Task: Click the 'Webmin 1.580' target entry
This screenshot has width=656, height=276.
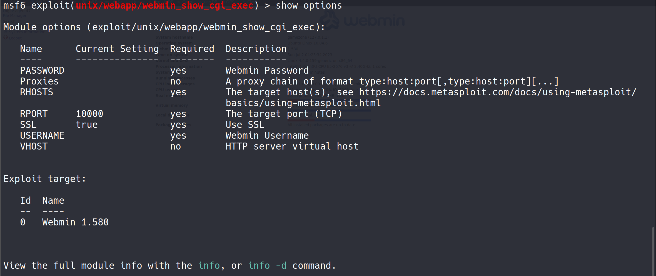Action: [x=75, y=222]
